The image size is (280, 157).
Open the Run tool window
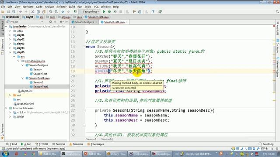[26, 144]
